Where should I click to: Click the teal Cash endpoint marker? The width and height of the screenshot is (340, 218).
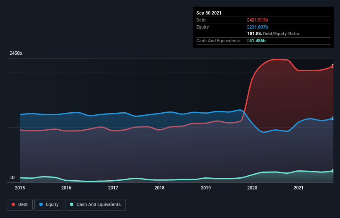coord(333,171)
